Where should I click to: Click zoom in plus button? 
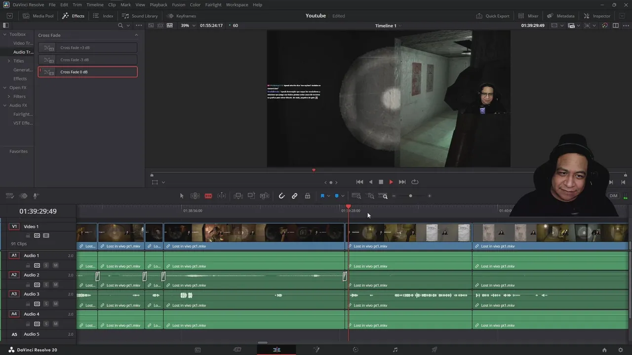pos(429,196)
